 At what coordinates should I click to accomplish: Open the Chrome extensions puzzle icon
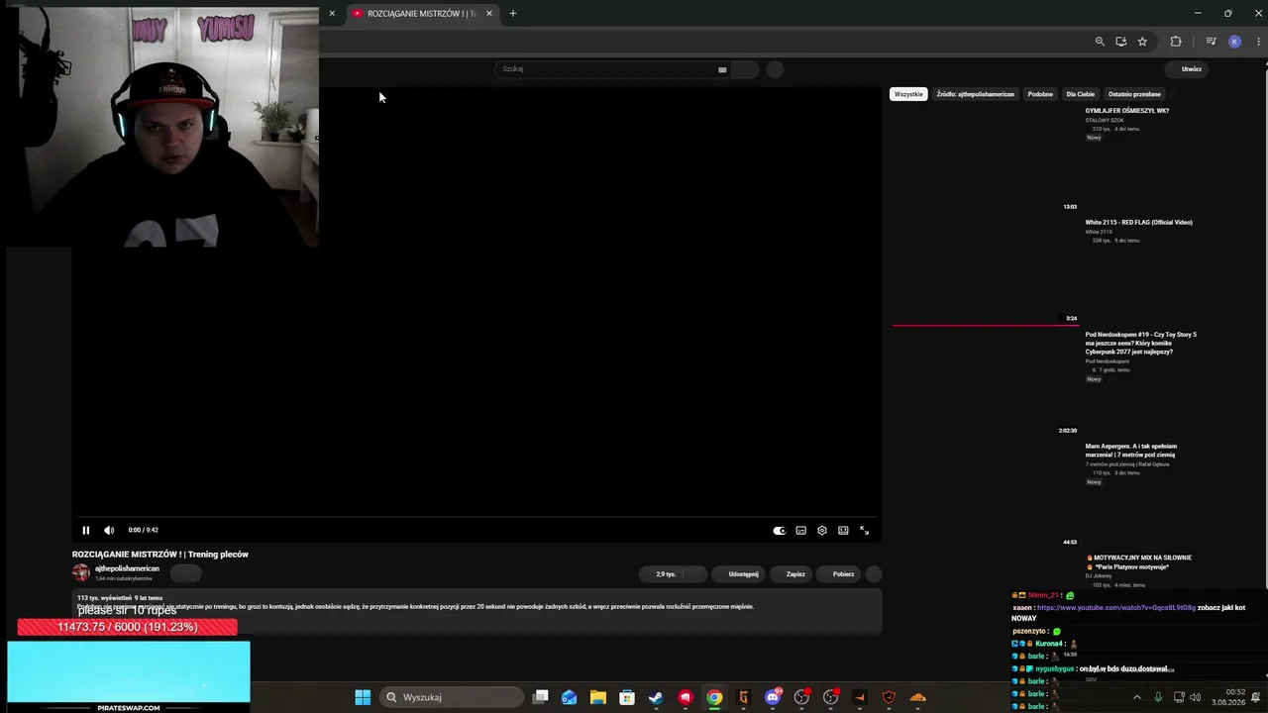[1176, 42]
